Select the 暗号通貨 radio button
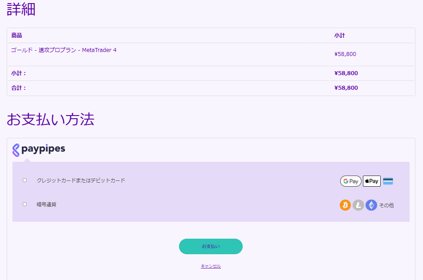The image size is (423, 280). [x=25, y=204]
